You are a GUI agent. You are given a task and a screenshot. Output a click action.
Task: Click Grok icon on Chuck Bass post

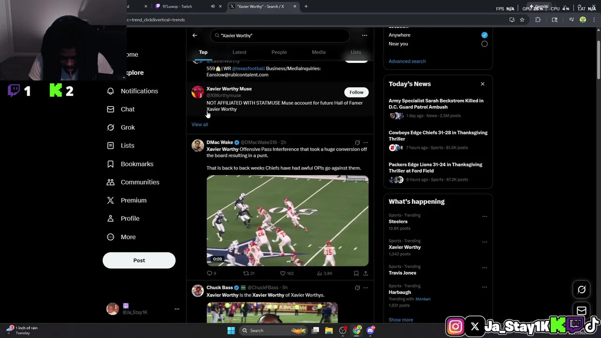(357, 288)
